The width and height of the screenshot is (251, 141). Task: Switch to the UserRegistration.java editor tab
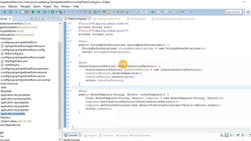[107, 19]
